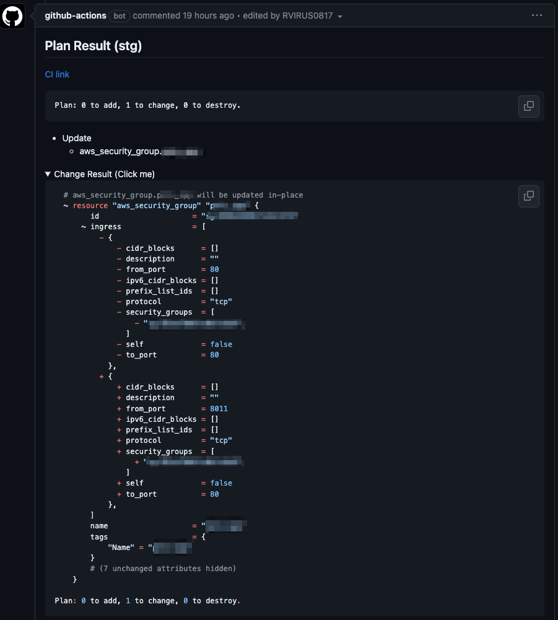Click the from_port value 8011

tap(219, 409)
